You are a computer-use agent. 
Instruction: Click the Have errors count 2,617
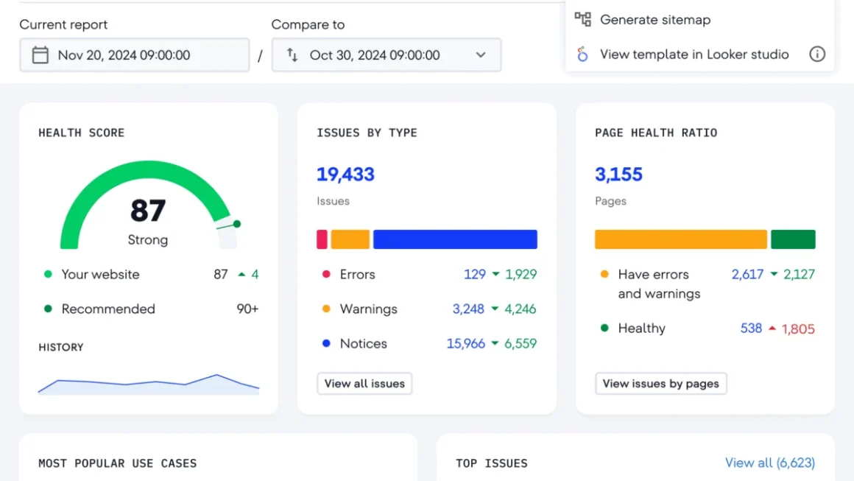[x=747, y=274]
